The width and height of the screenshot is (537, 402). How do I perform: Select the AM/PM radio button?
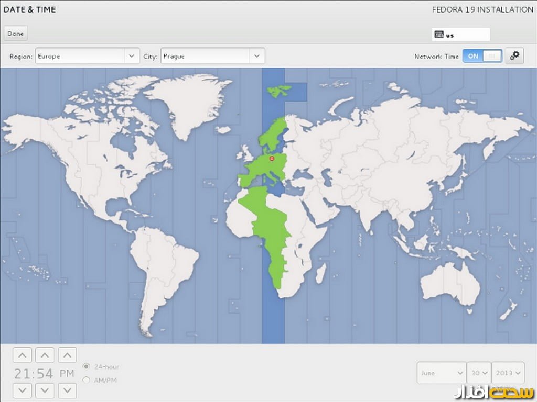click(x=87, y=380)
